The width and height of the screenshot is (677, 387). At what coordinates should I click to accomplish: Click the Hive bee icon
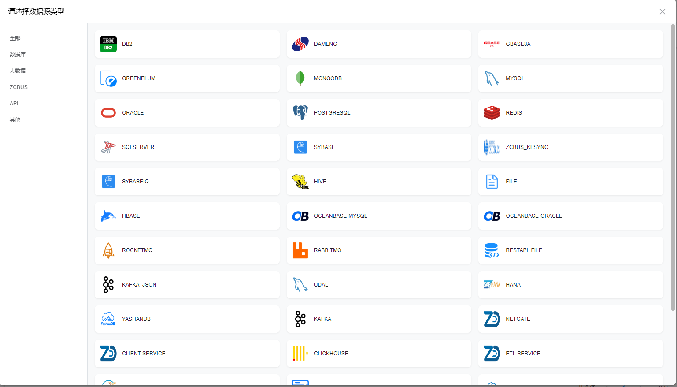tap(300, 182)
